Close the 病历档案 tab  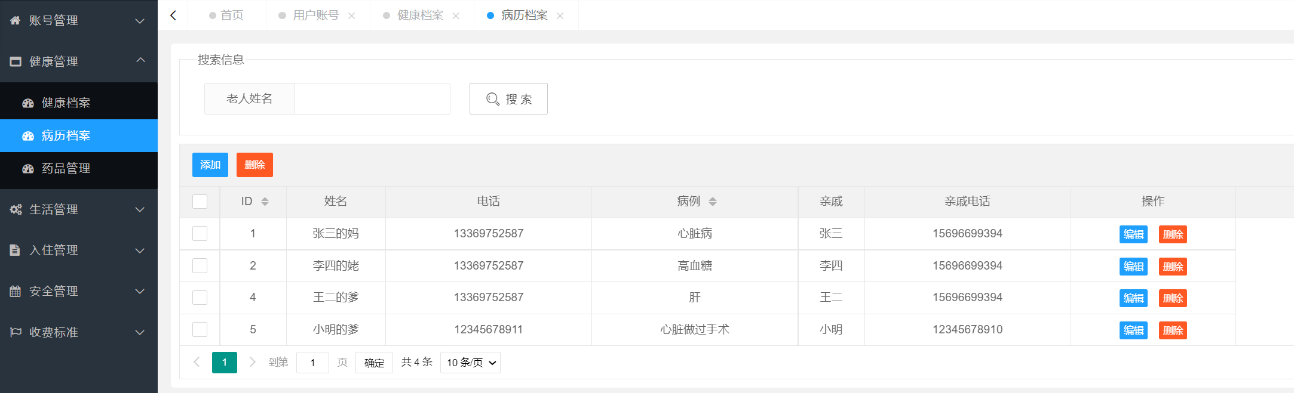click(x=560, y=16)
